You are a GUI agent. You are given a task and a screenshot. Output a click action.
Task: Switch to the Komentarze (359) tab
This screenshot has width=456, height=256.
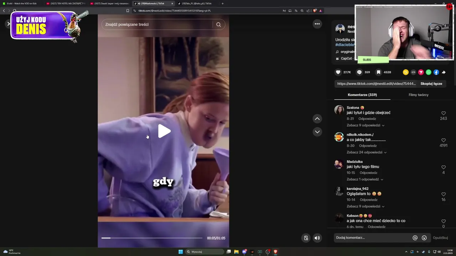point(362,95)
